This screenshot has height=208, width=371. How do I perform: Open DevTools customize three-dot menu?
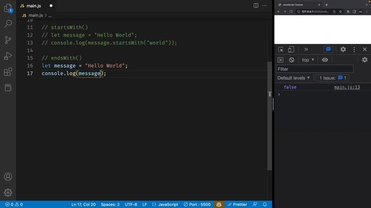pos(354,50)
